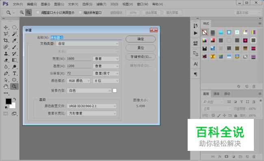The image size is (264, 161).
Task: Select the Hand tool
Action: tap(6, 87)
